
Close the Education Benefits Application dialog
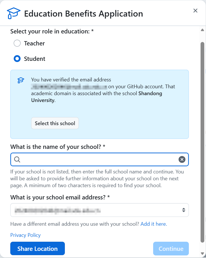click(195, 11)
